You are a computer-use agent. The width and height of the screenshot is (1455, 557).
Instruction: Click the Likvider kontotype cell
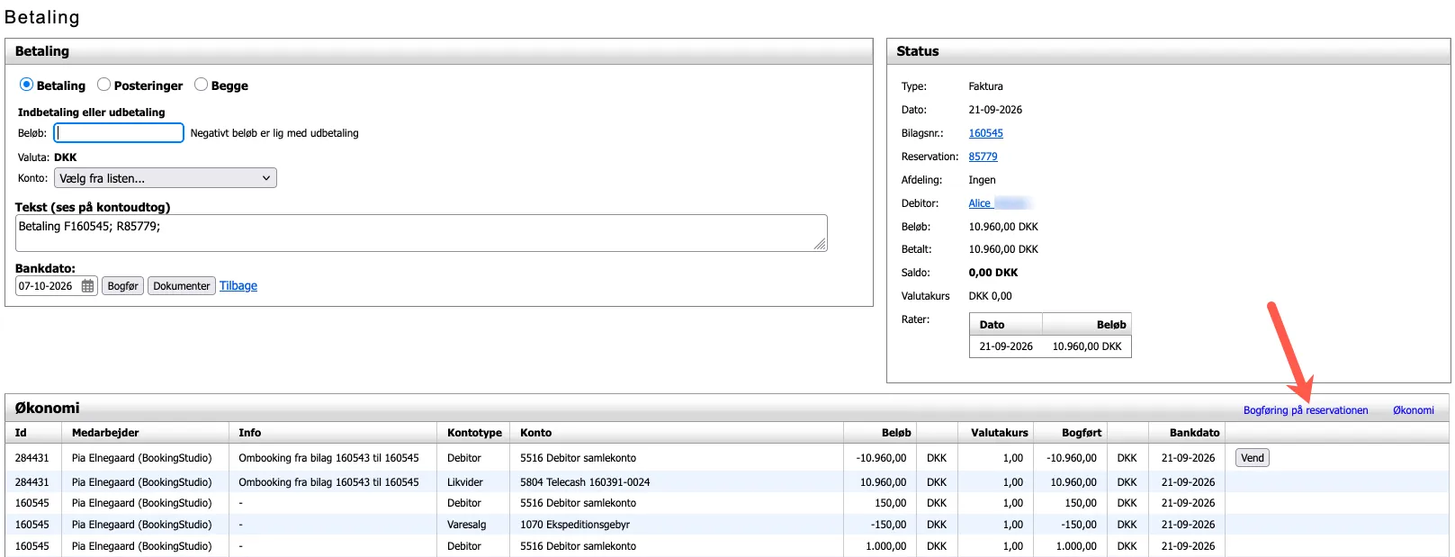[x=465, y=482]
